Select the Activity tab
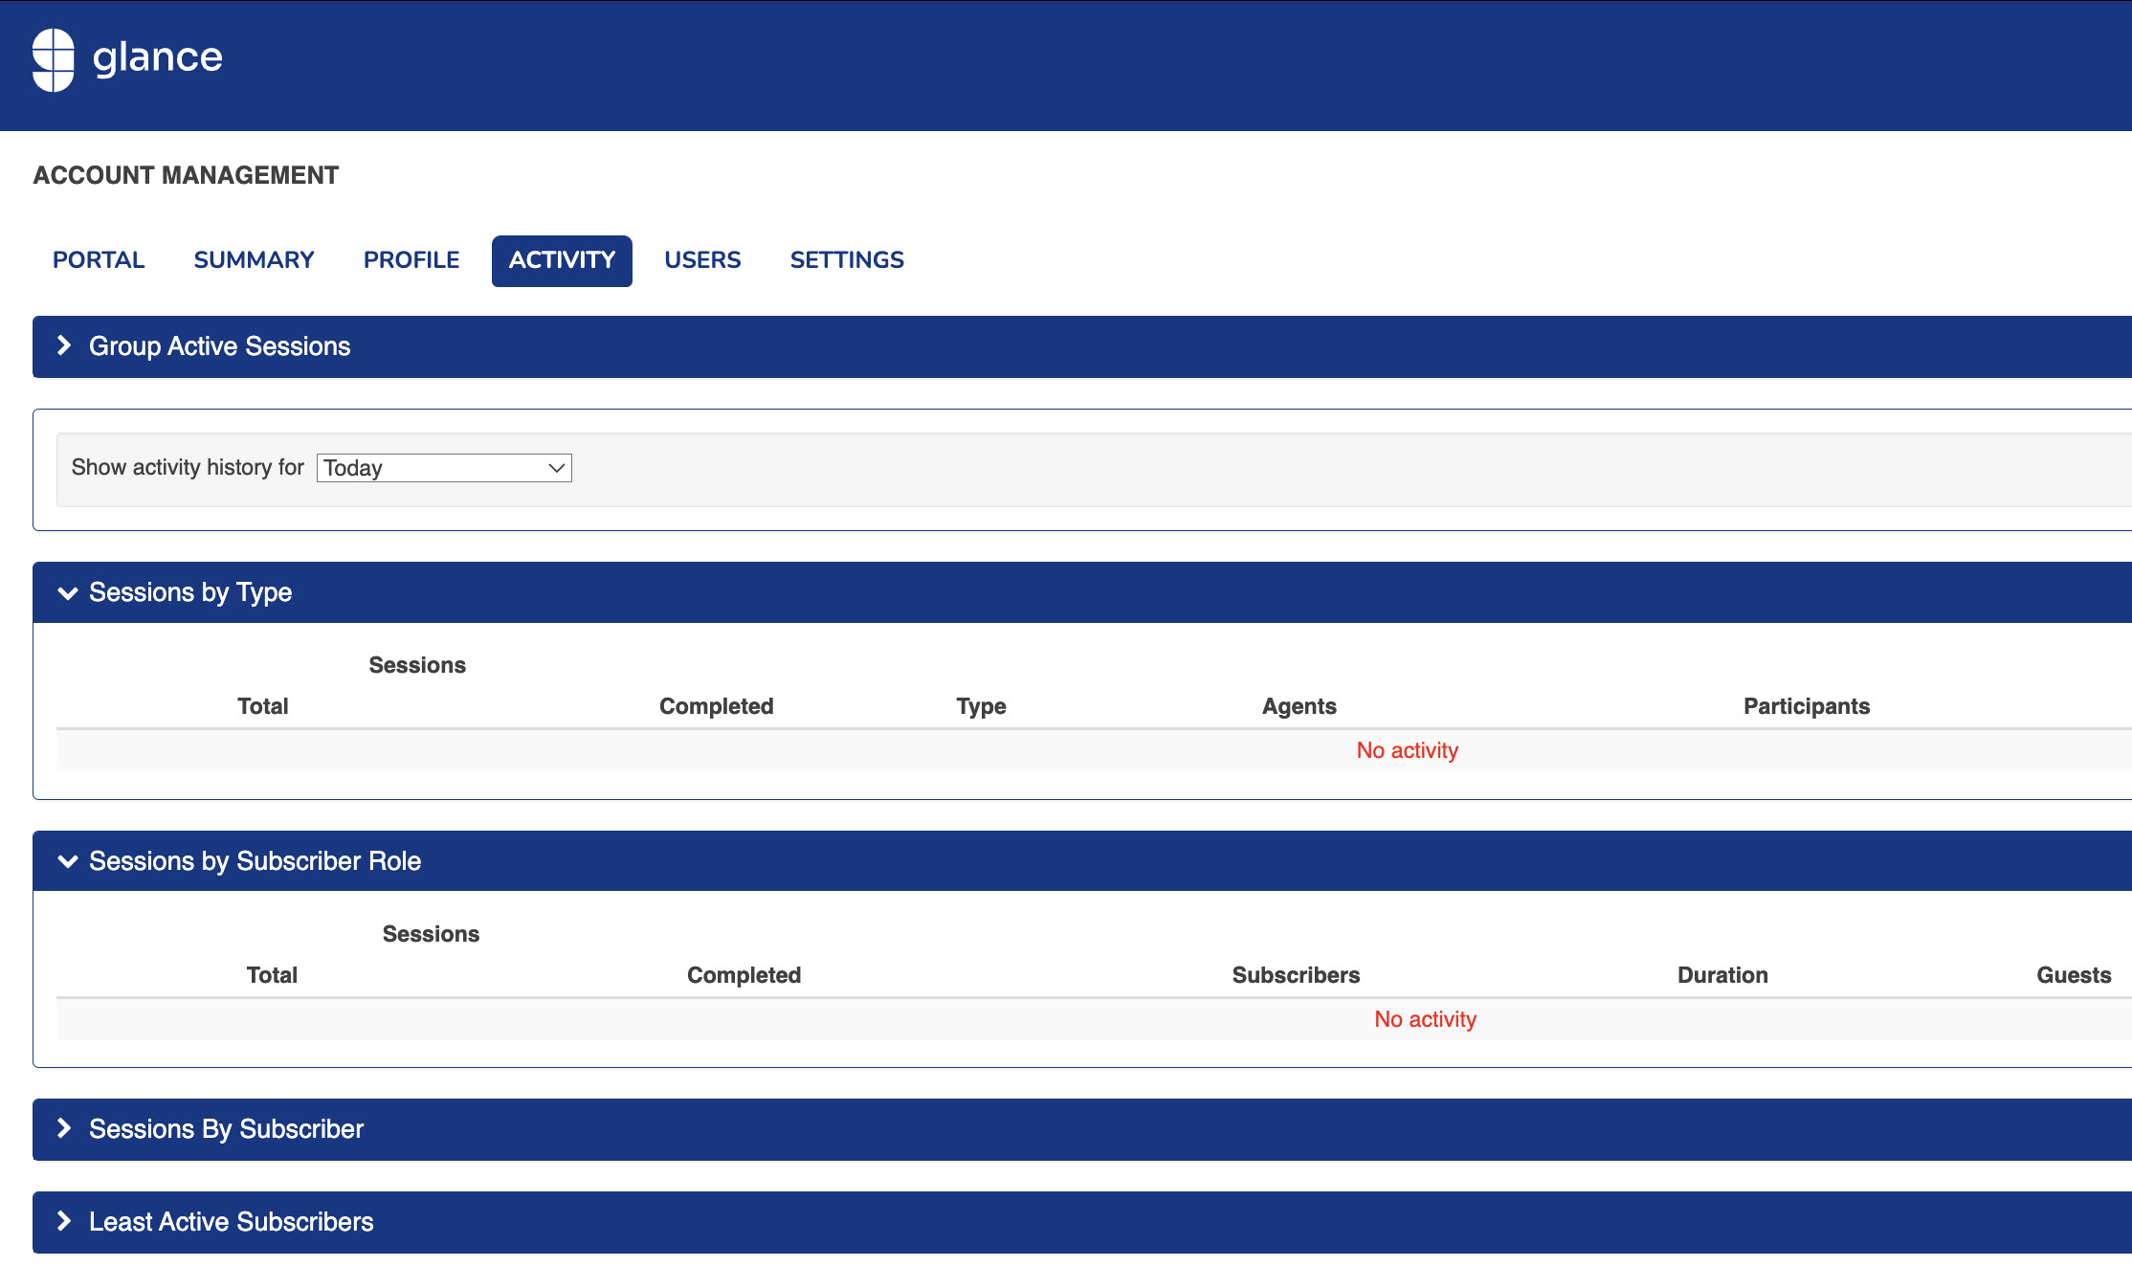 click(562, 260)
